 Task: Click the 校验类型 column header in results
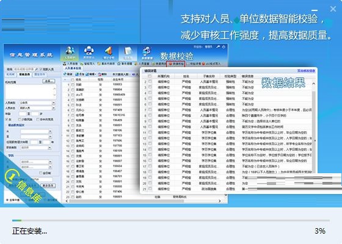pos(231,76)
